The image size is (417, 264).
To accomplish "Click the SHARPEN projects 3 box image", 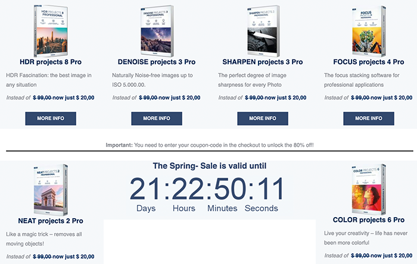I will coord(263,31).
